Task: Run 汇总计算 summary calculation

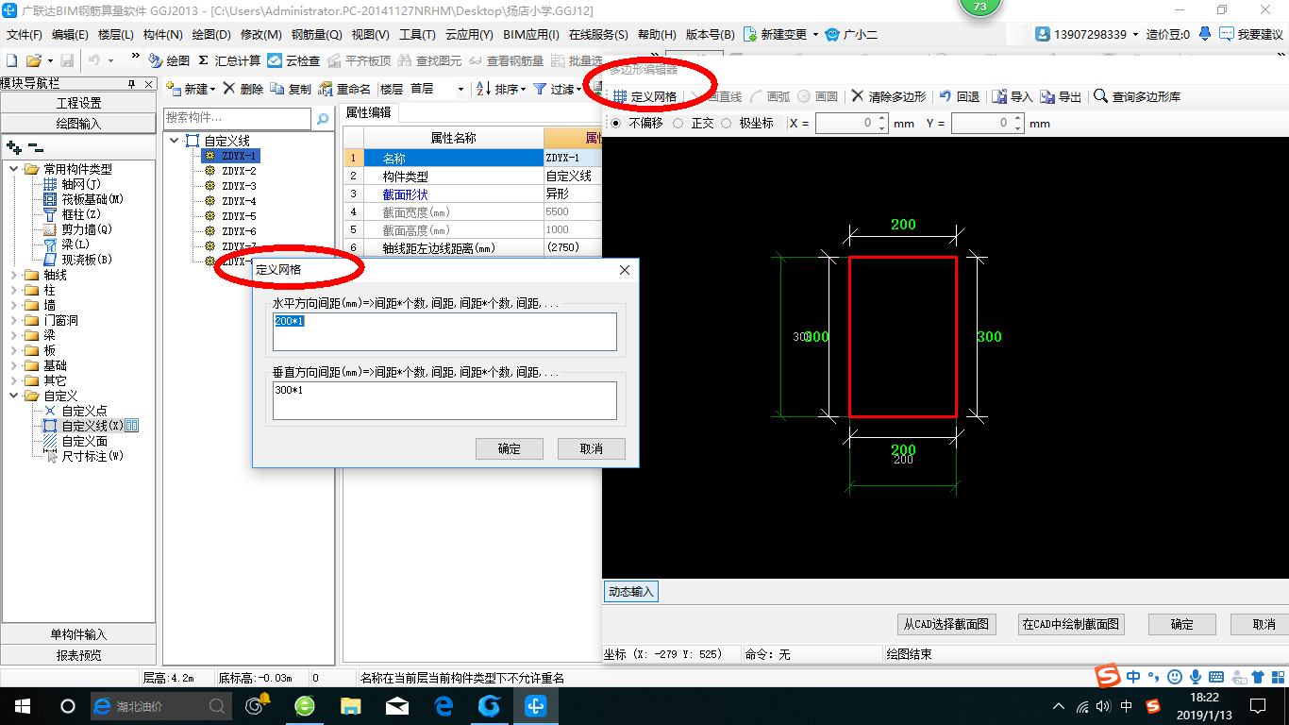Action: 229,60
